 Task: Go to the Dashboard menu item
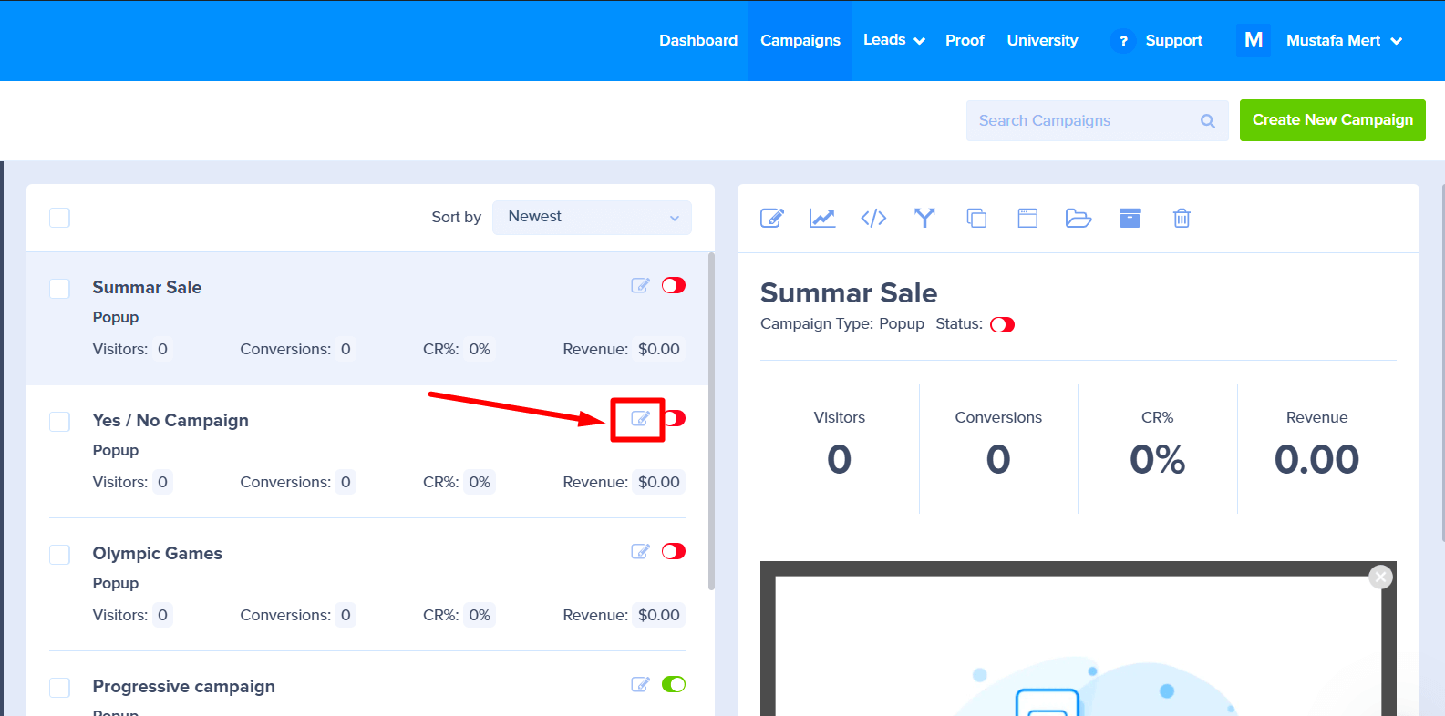(698, 40)
